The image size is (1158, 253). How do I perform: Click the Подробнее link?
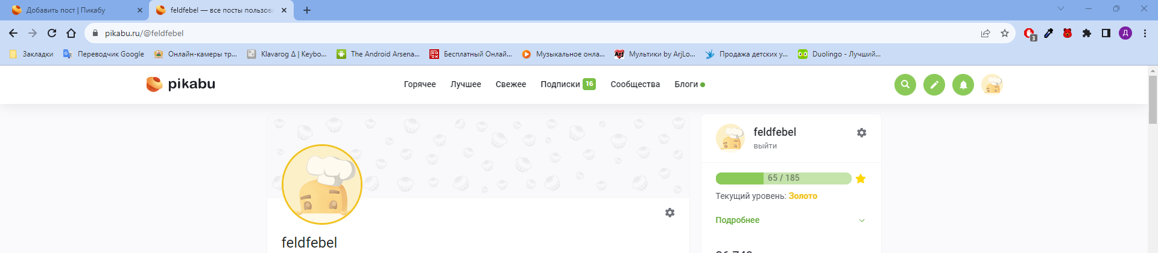point(737,220)
